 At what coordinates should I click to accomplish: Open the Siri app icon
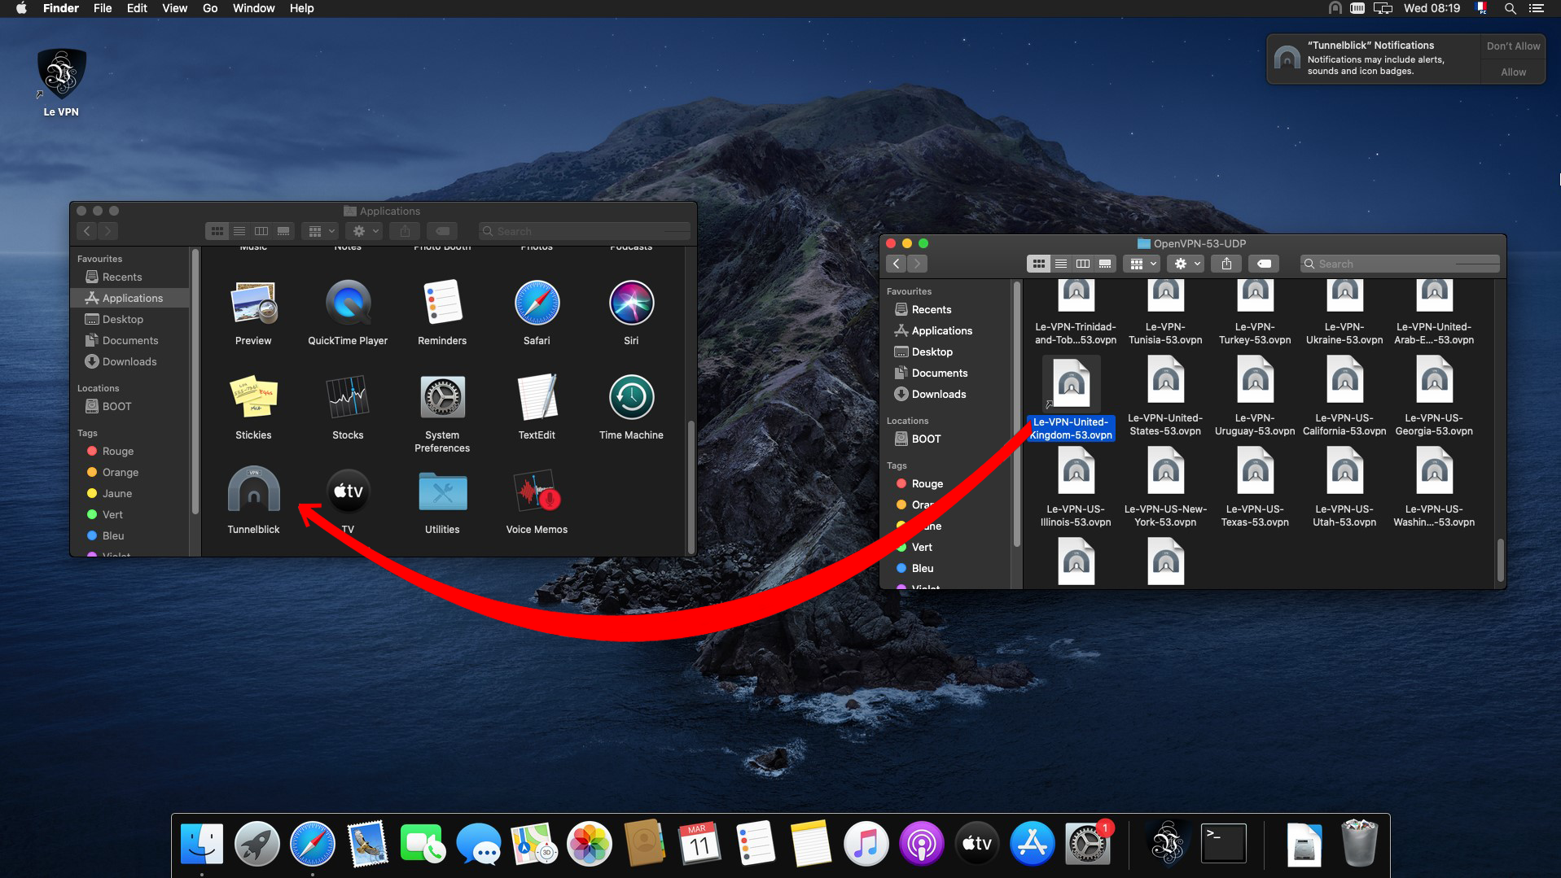pyautogui.click(x=631, y=303)
